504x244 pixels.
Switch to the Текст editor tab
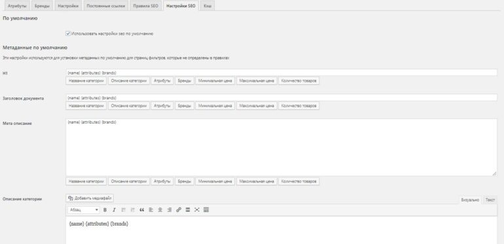click(490, 200)
